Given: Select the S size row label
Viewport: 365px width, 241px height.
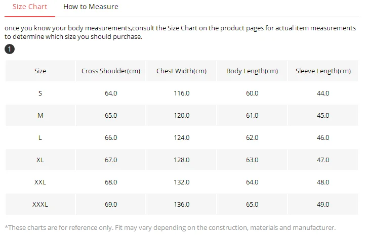Looking at the screenshot, I should pyautogui.click(x=40, y=93).
